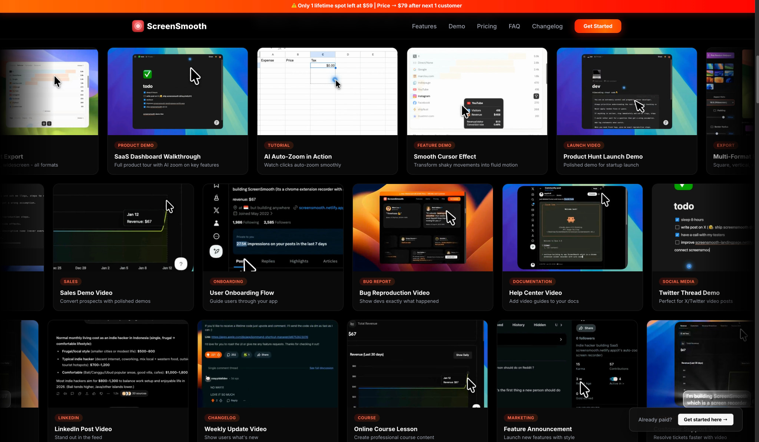The height and width of the screenshot is (442, 759).
Task: Click the red ScreenSmooth logo icon
Action: (x=138, y=26)
